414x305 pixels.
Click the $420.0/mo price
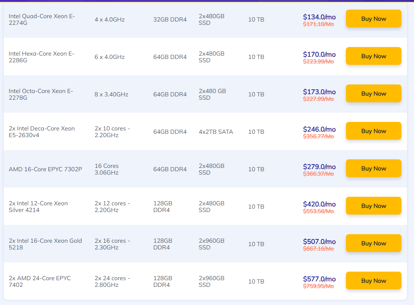(x=319, y=204)
